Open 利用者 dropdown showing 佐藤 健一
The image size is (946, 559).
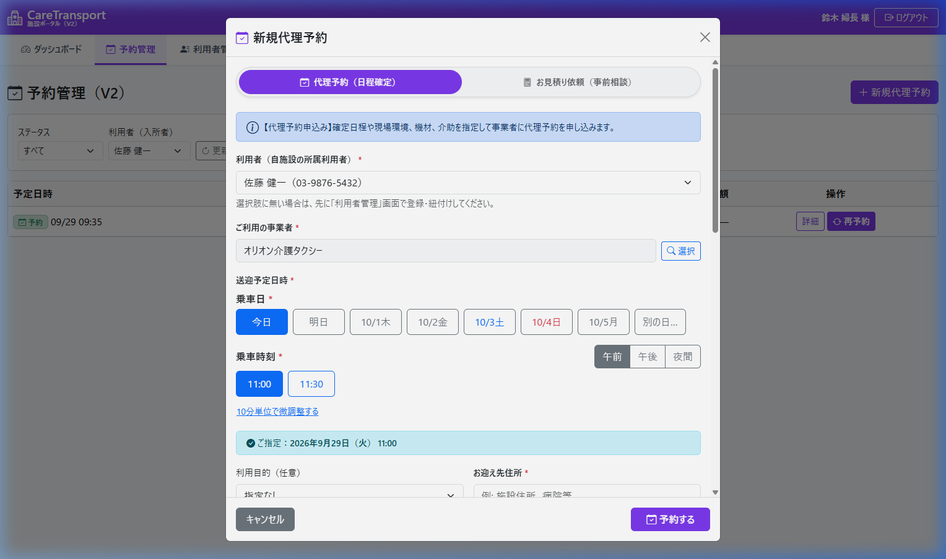tap(468, 183)
